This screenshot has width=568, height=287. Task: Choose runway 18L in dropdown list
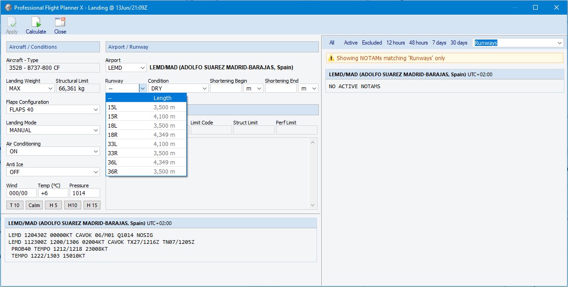point(146,125)
